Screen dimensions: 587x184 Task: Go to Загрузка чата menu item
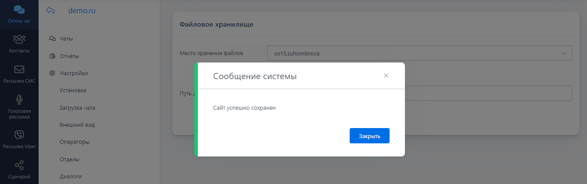tap(77, 108)
